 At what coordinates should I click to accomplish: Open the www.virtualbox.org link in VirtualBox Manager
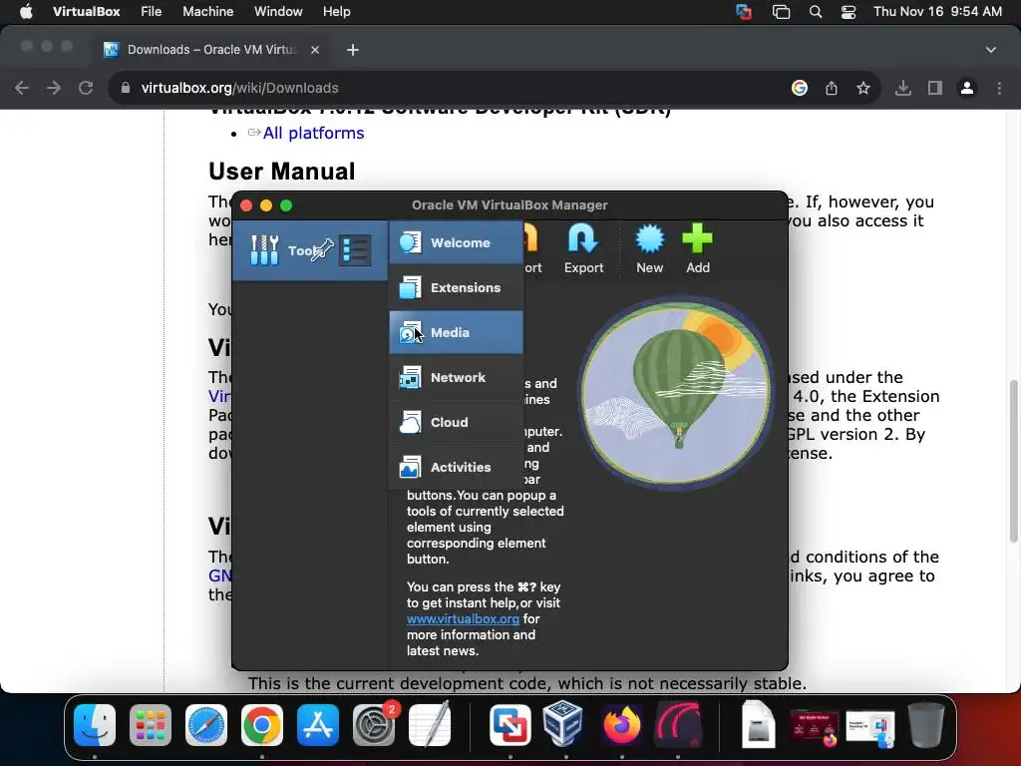point(463,618)
